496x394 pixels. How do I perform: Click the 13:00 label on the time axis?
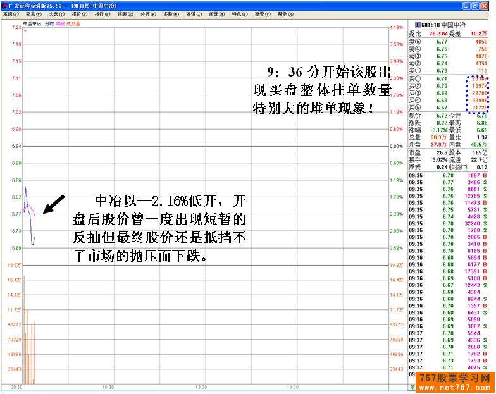(201, 387)
